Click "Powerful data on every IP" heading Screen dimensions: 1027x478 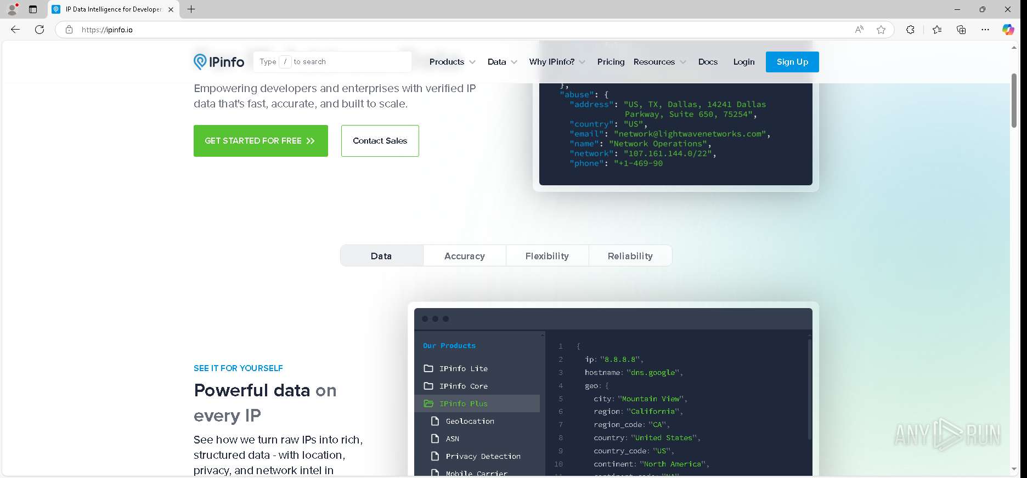tap(265, 403)
